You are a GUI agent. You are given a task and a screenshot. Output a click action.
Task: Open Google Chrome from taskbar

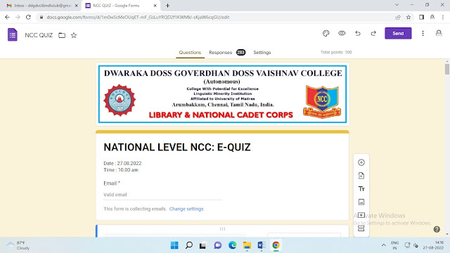[276, 245]
